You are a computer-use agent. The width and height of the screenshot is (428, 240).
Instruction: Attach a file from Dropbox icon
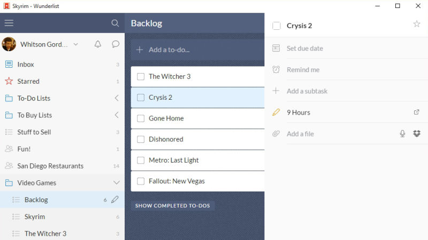point(417,134)
